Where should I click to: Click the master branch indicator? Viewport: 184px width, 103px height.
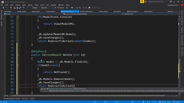177,102
